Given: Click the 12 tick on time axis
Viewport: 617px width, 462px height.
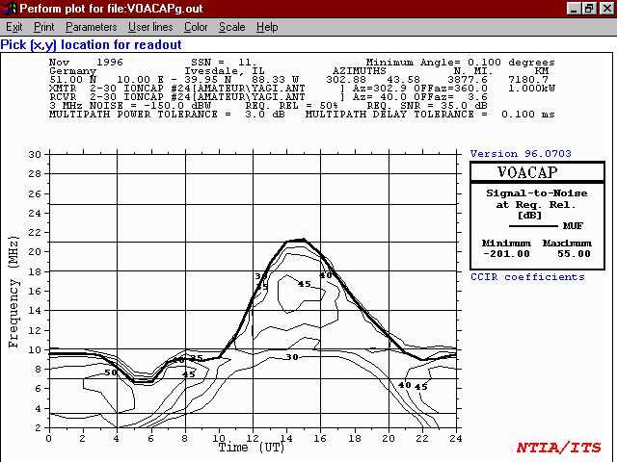Looking at the screenshot, I should tap(253, 438).
